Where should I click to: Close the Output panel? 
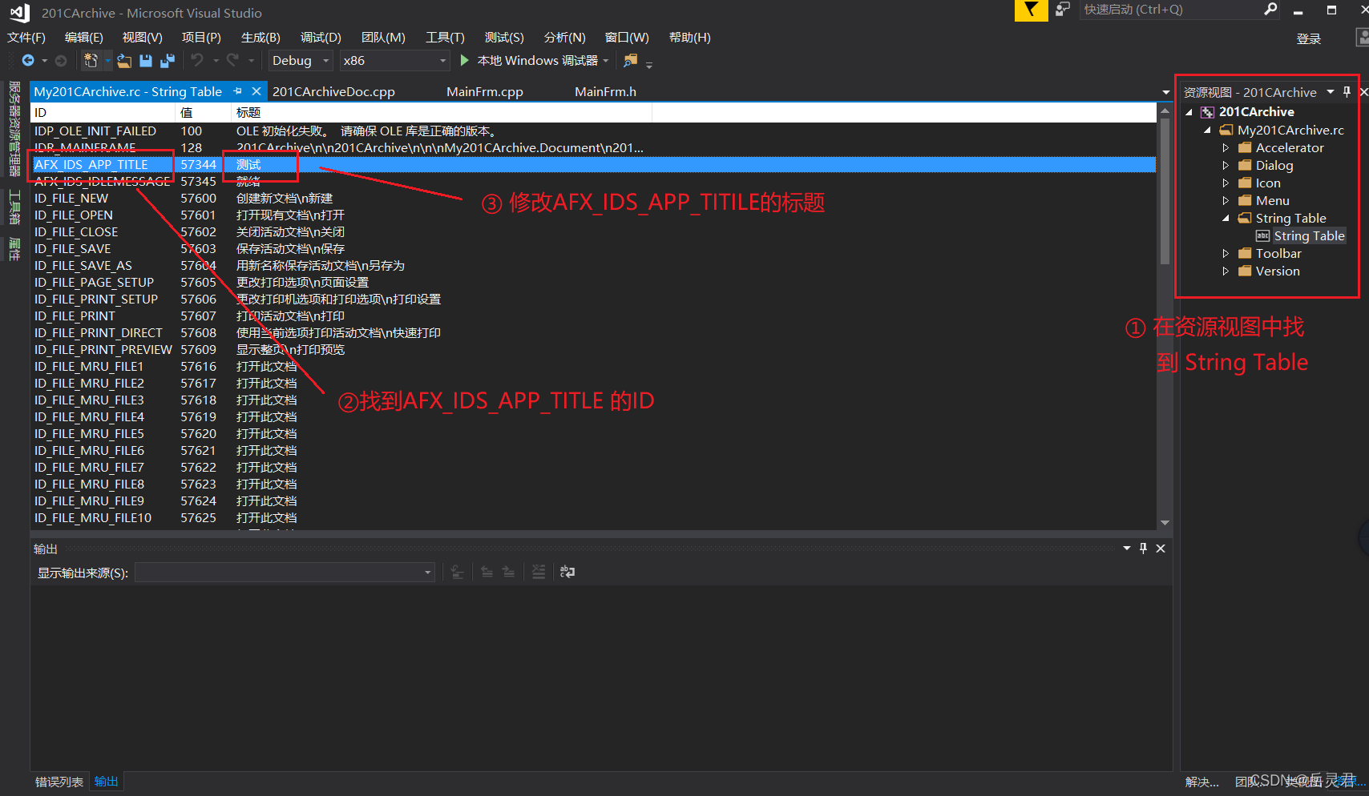coord(1161,549)
